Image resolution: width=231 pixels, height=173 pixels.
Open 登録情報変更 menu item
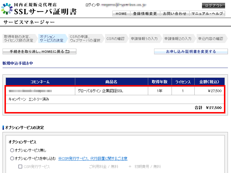145,13
